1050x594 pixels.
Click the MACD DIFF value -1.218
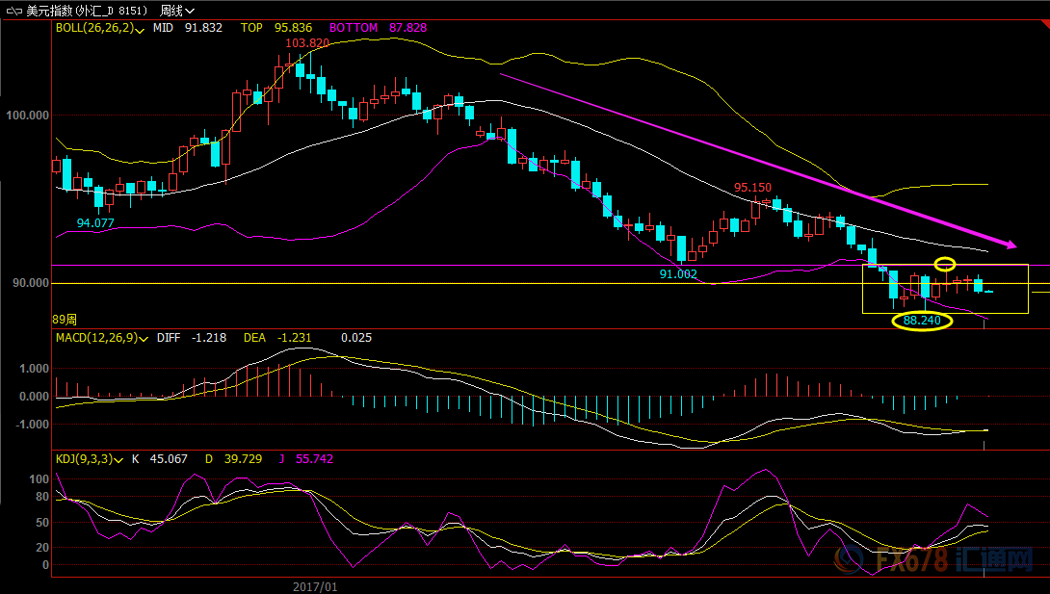point(209,338)
